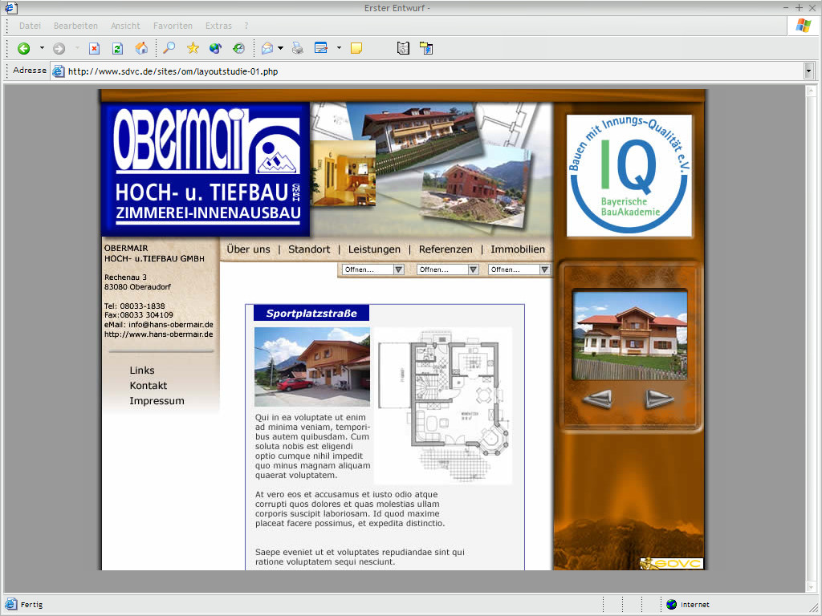
Task: Open the Extras menu
Action: click(x=218, y=26)
